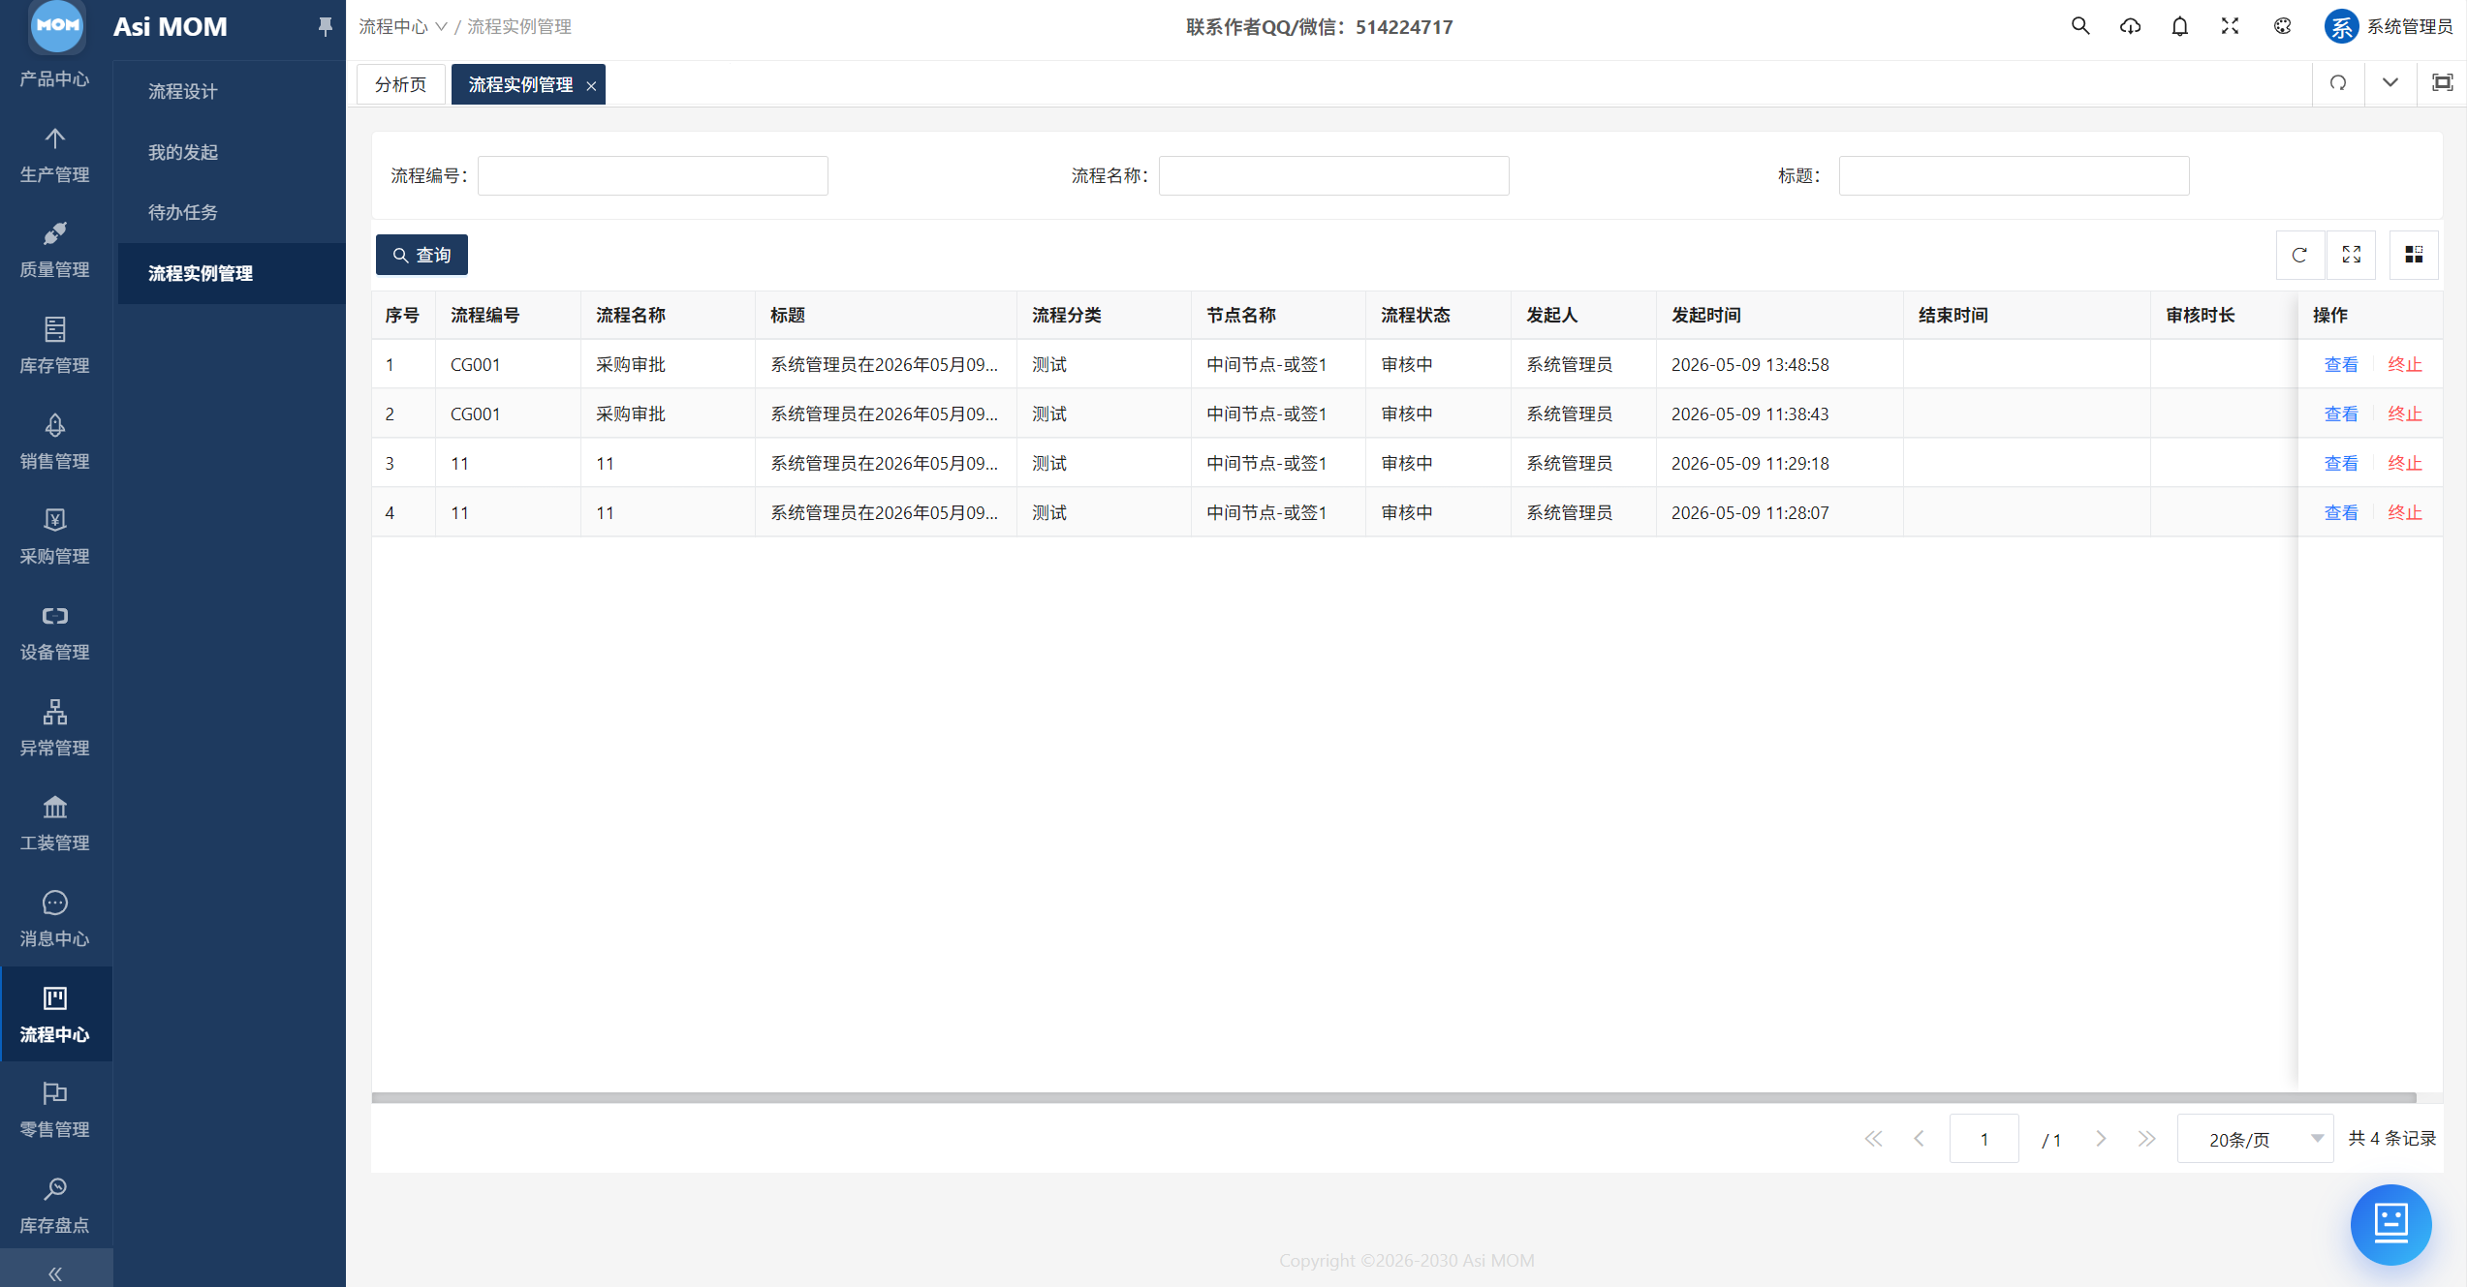
Task: Open 产品中心 in the sidebar
Action: tap(55, 77)
